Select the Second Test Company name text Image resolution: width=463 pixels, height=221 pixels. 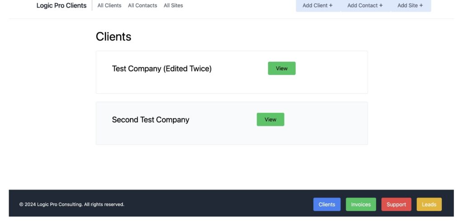coord(151,120)
